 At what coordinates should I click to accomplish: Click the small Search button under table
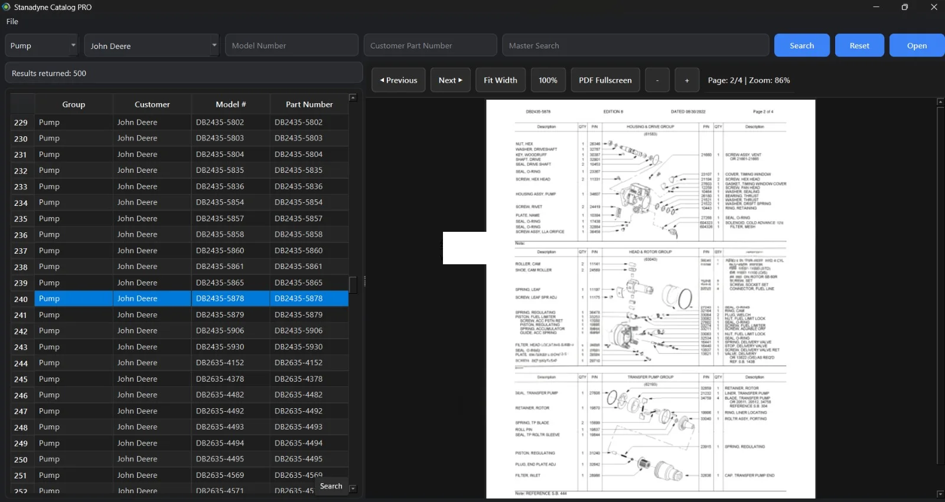click(x=331, y=486)
